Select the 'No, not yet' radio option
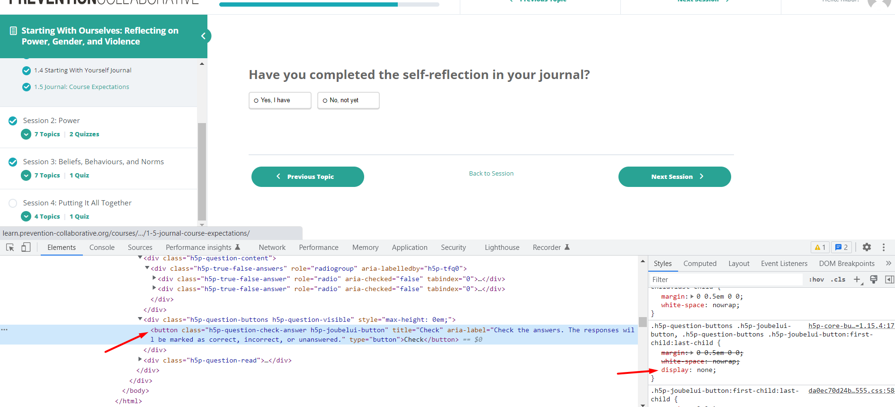The width and height of the screenshot is (895, 407). pyautogui.click(x=348, y=100)
